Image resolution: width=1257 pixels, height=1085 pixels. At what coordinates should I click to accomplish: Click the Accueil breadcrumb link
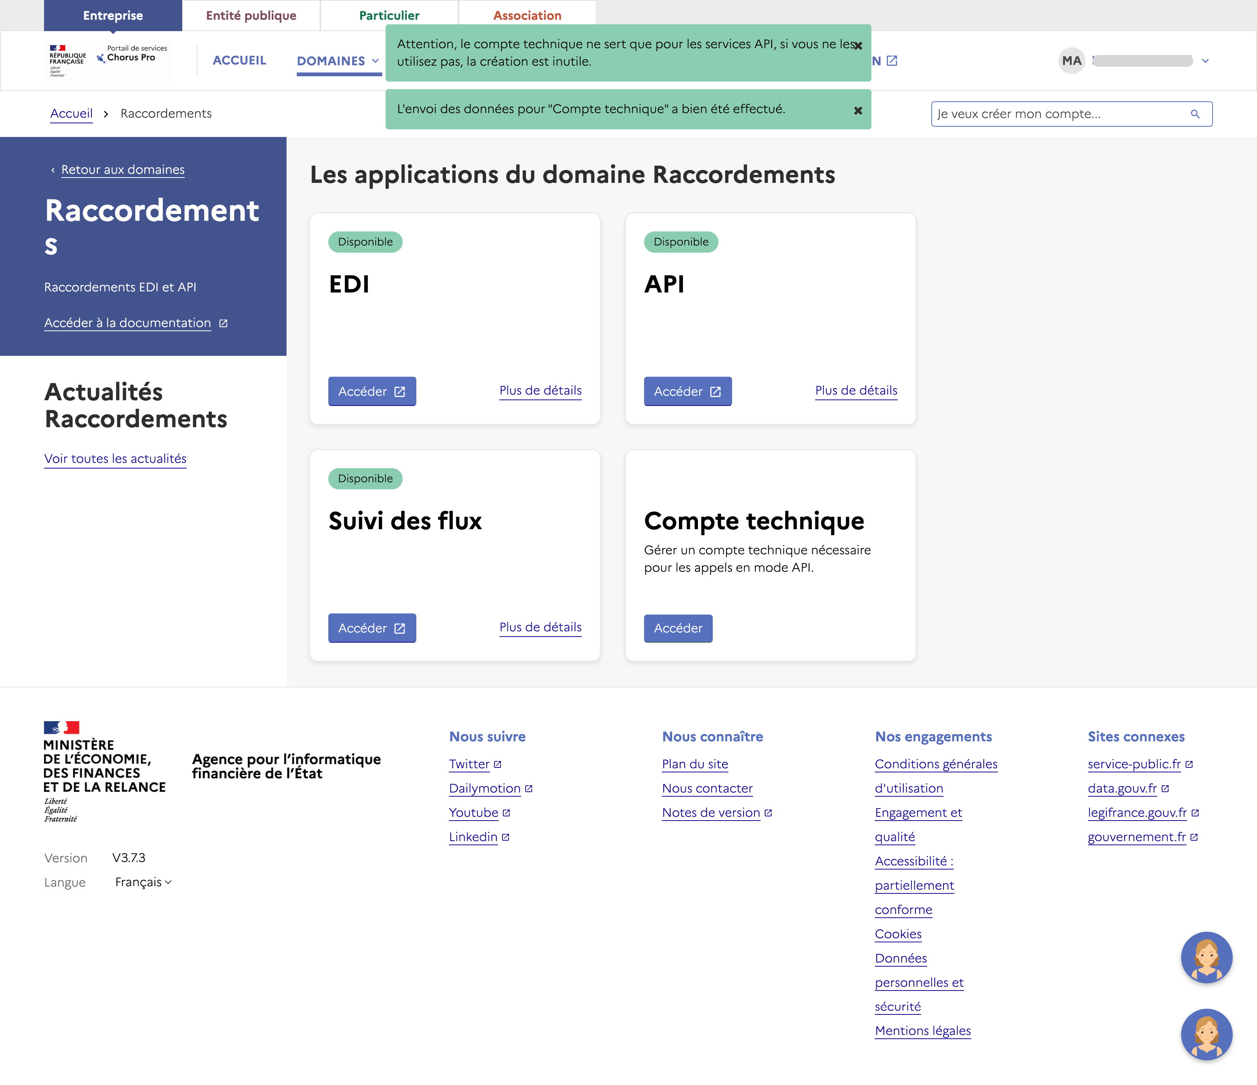72,113
